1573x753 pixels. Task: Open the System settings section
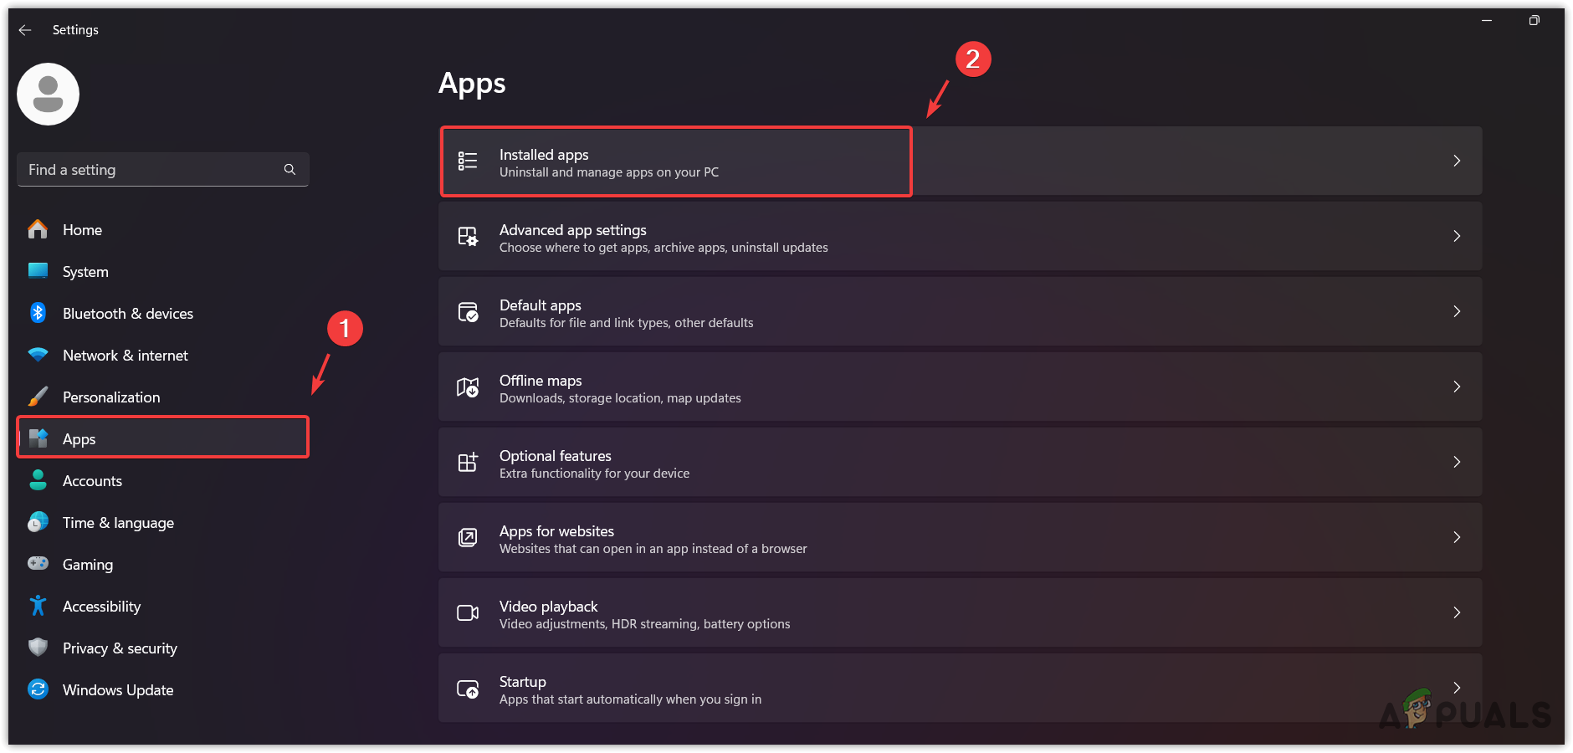85,272
